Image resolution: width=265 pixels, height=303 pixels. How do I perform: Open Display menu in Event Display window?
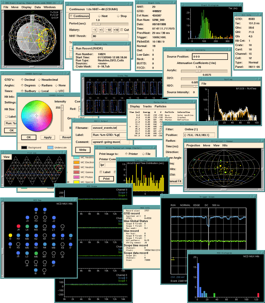[x=26, y=7]
